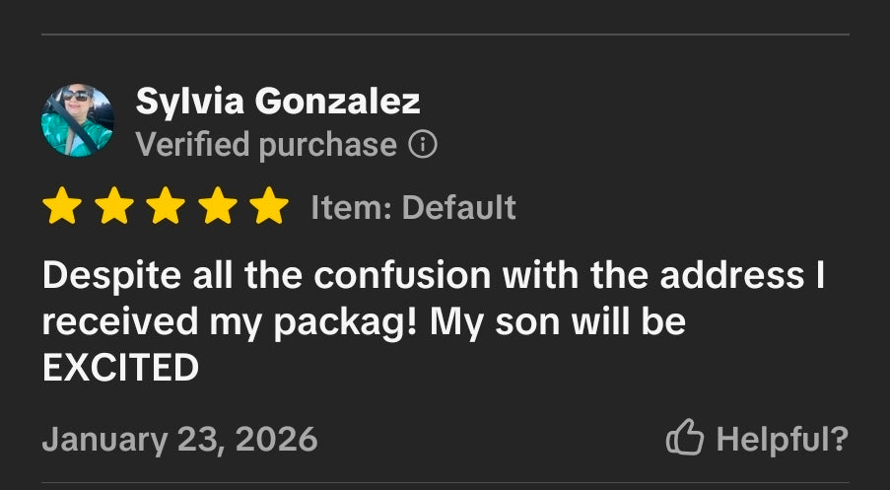Select the Item: Default variant label

click(413, 207)
